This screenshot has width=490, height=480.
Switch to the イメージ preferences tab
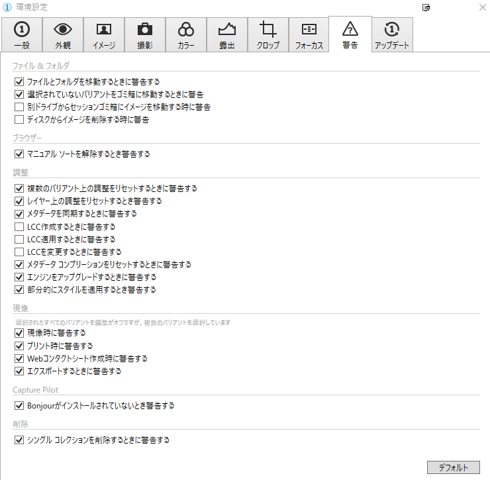click(104, 35)
